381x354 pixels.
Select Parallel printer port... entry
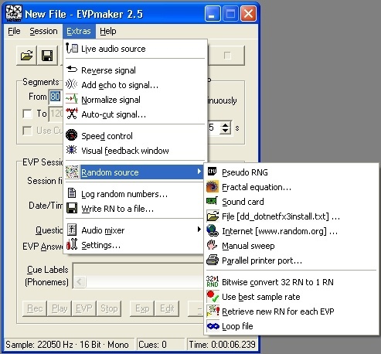click(x=291, y=260)
